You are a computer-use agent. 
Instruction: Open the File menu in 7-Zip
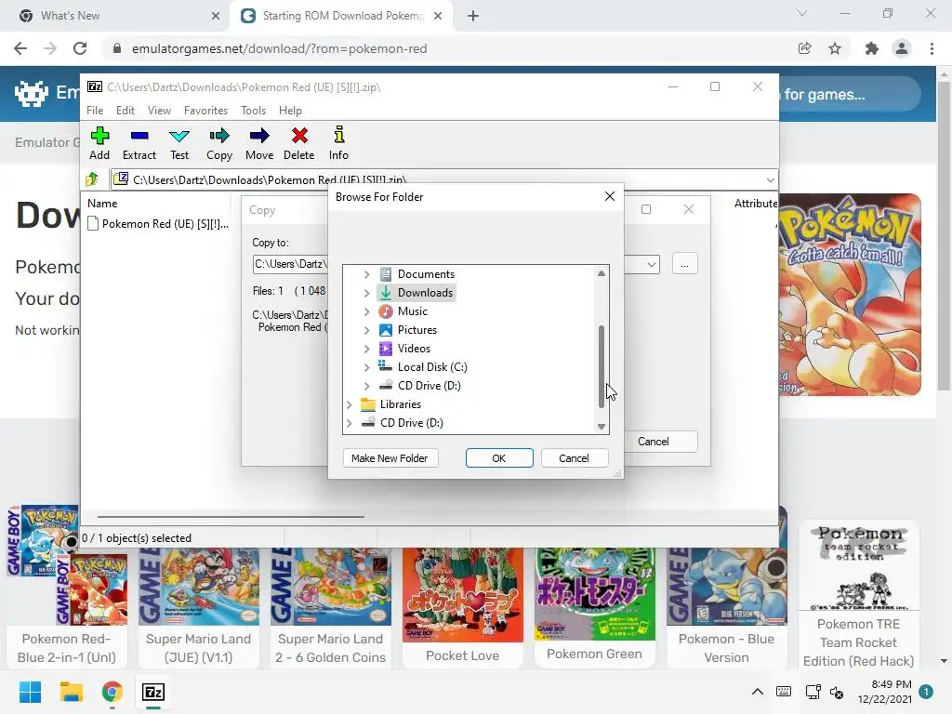click(95, 111)
